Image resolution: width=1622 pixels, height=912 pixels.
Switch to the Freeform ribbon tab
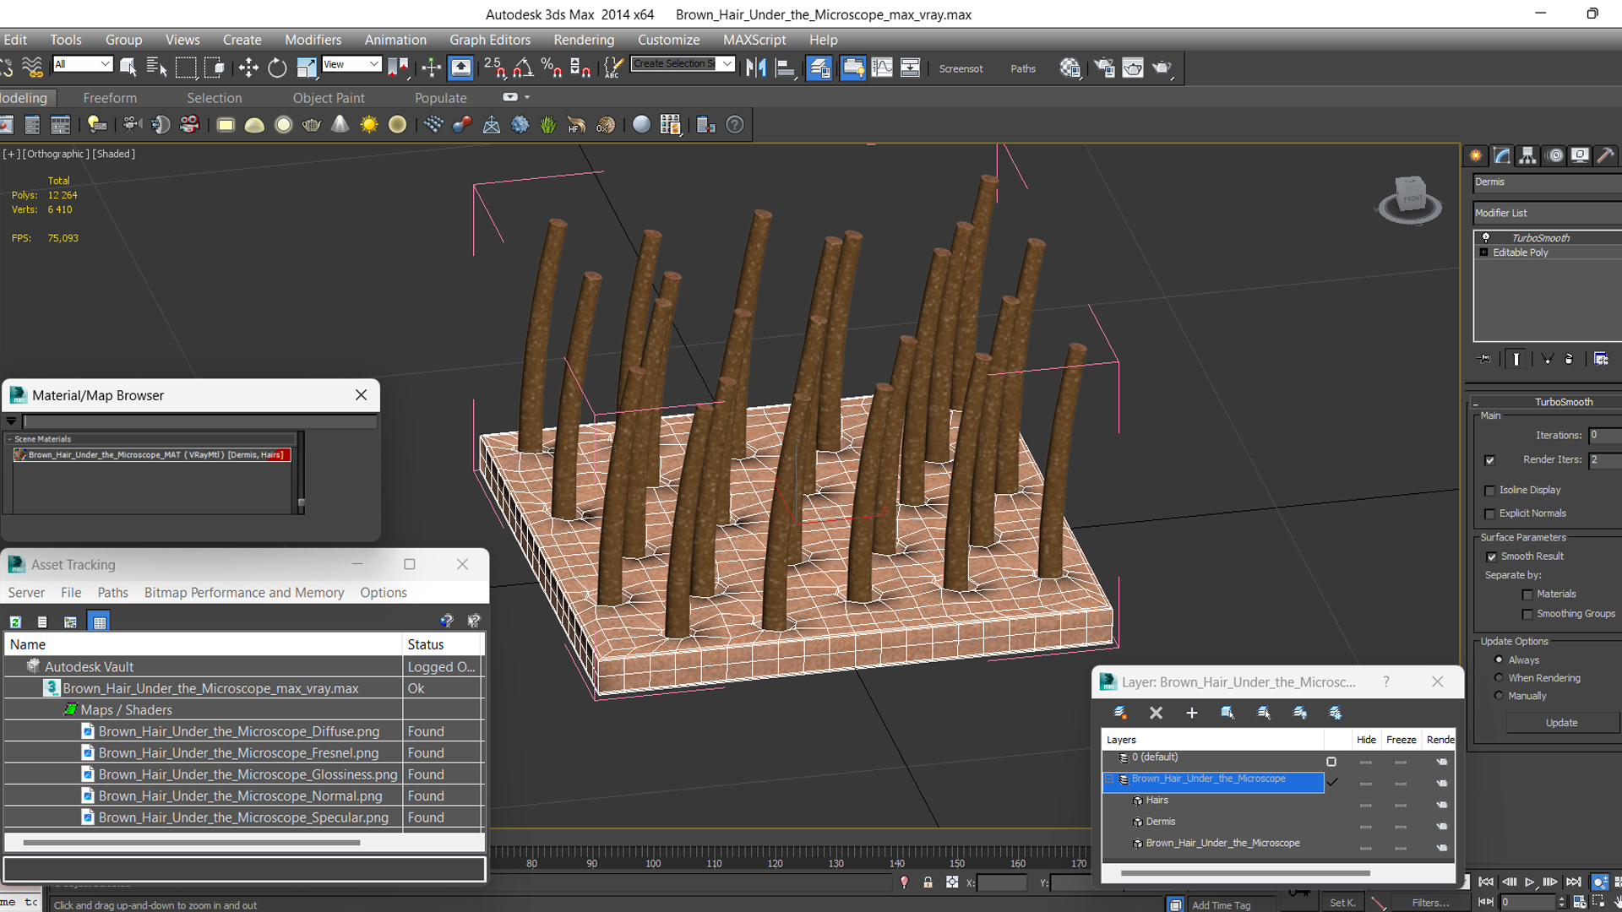pos(110,98)
